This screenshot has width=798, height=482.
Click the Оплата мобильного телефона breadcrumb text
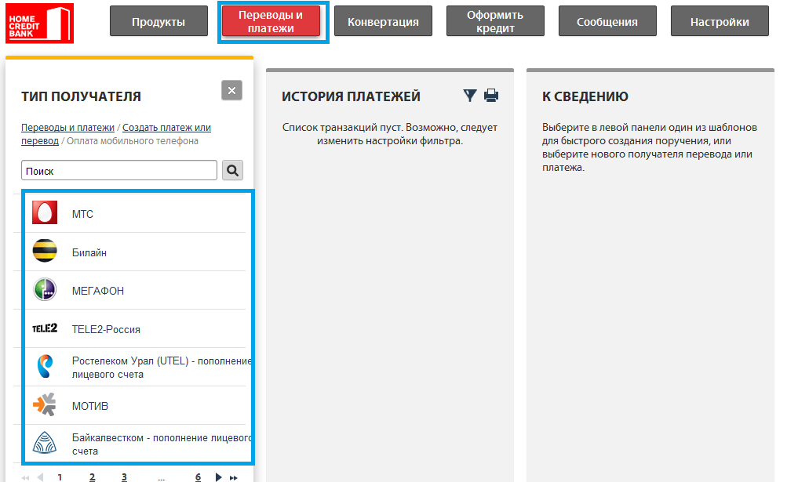point(133,141)
